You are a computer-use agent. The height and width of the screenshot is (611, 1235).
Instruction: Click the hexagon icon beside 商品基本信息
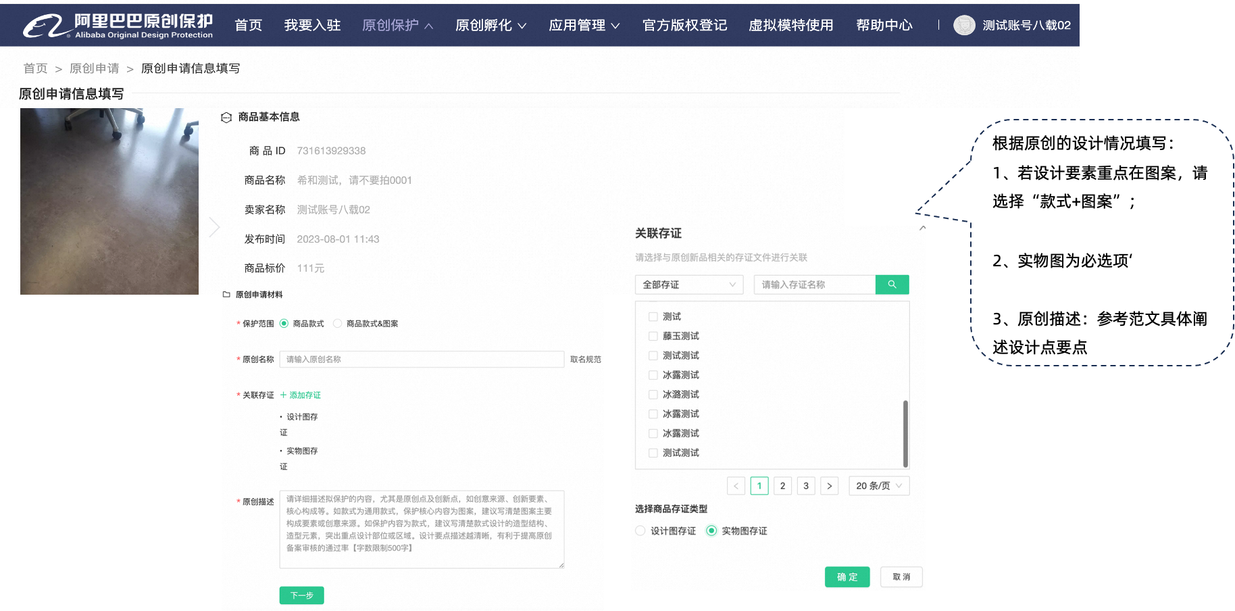point(226,118)
